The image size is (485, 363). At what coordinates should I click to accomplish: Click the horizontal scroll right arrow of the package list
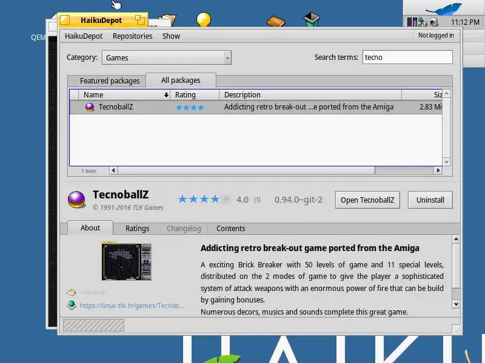(438, 171)
